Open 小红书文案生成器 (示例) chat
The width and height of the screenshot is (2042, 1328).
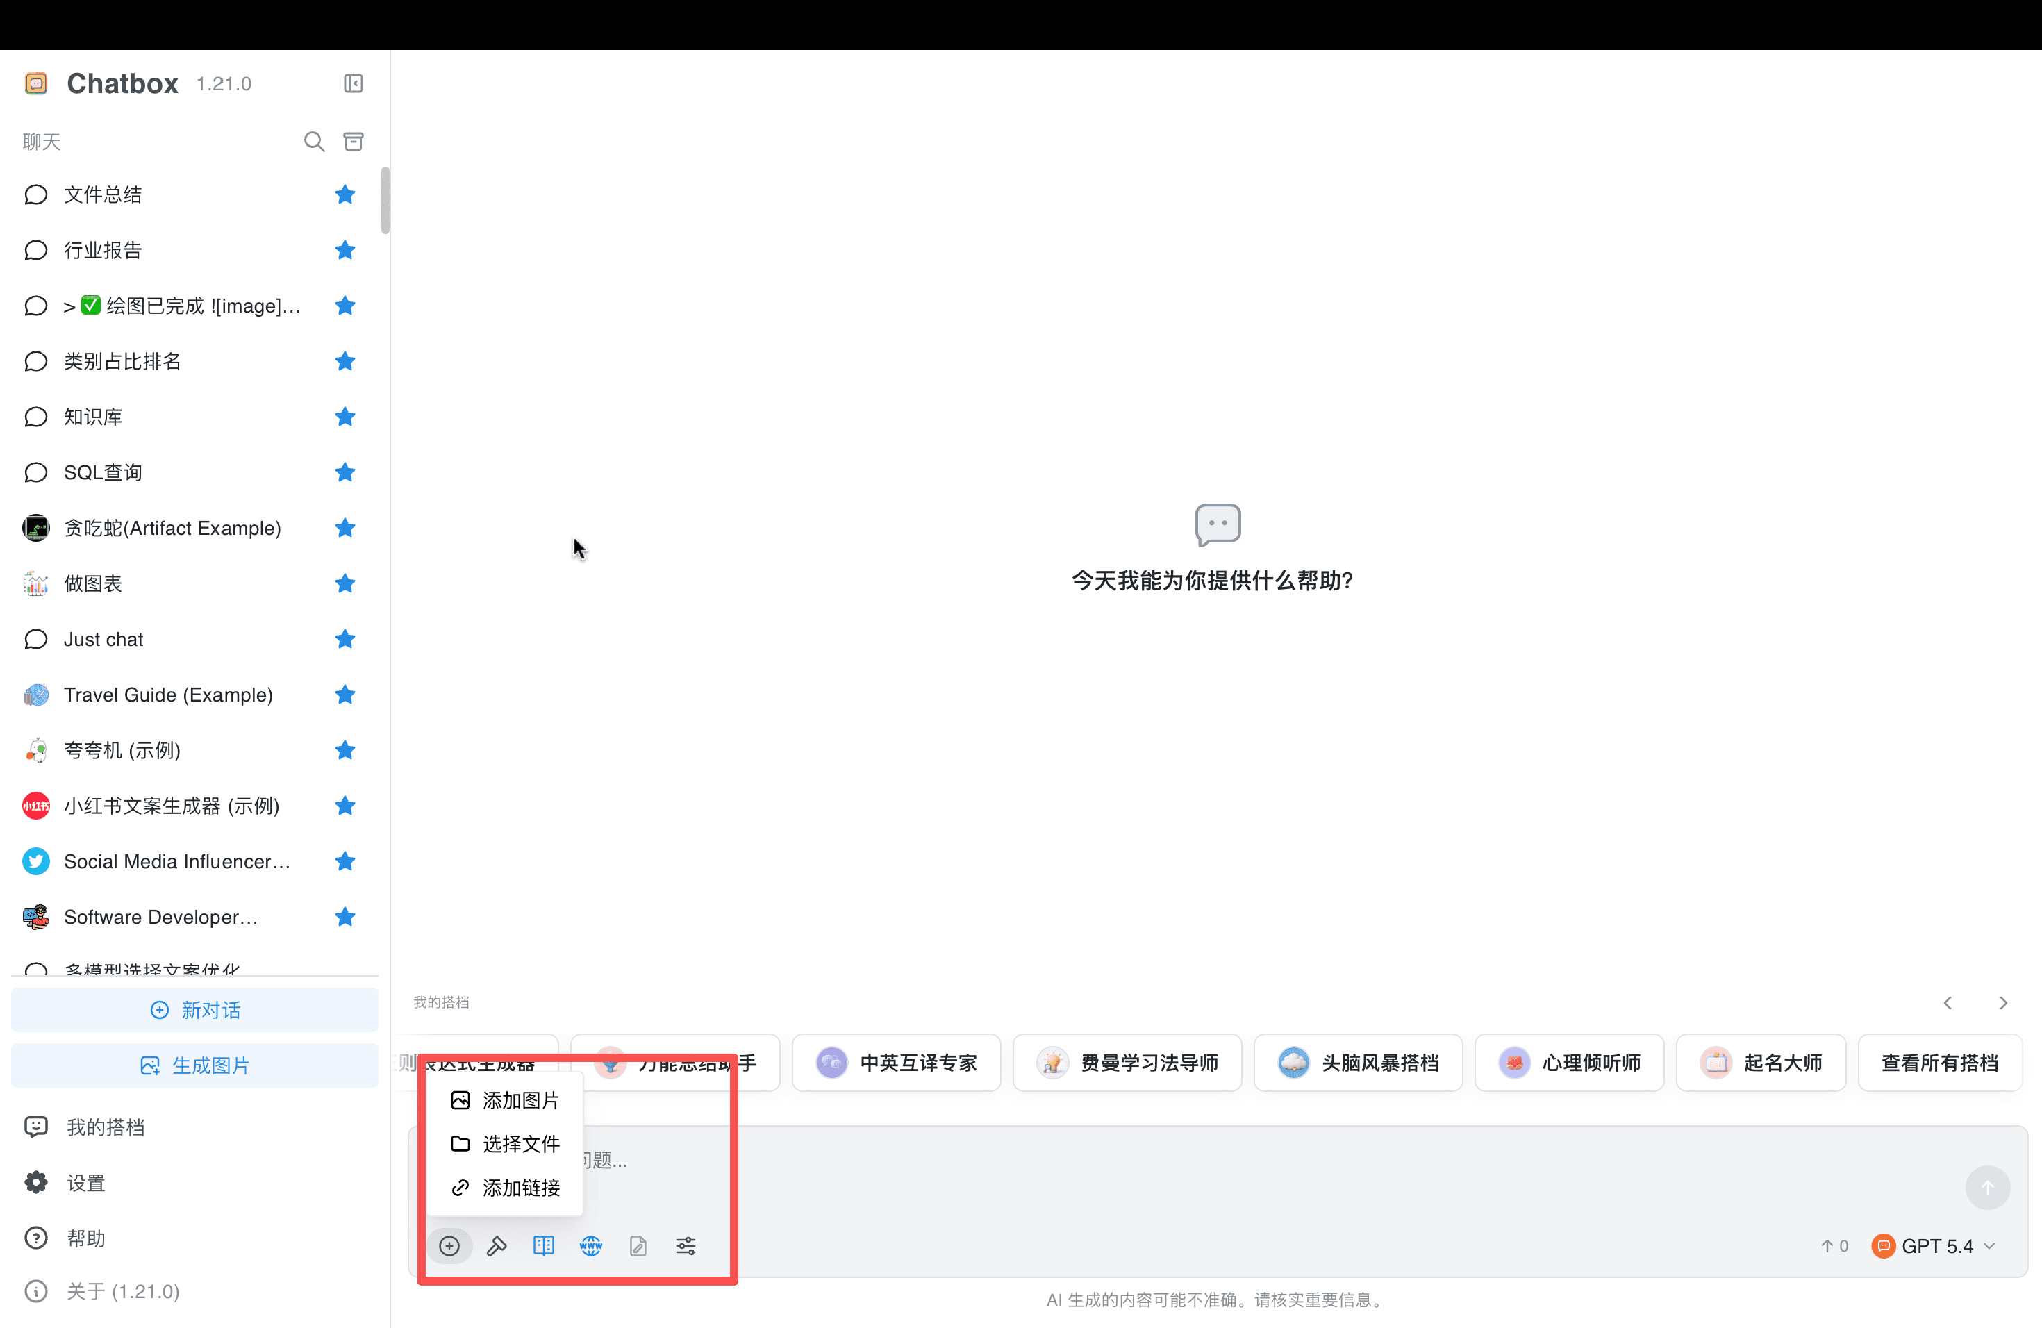(x=194, y=806)
